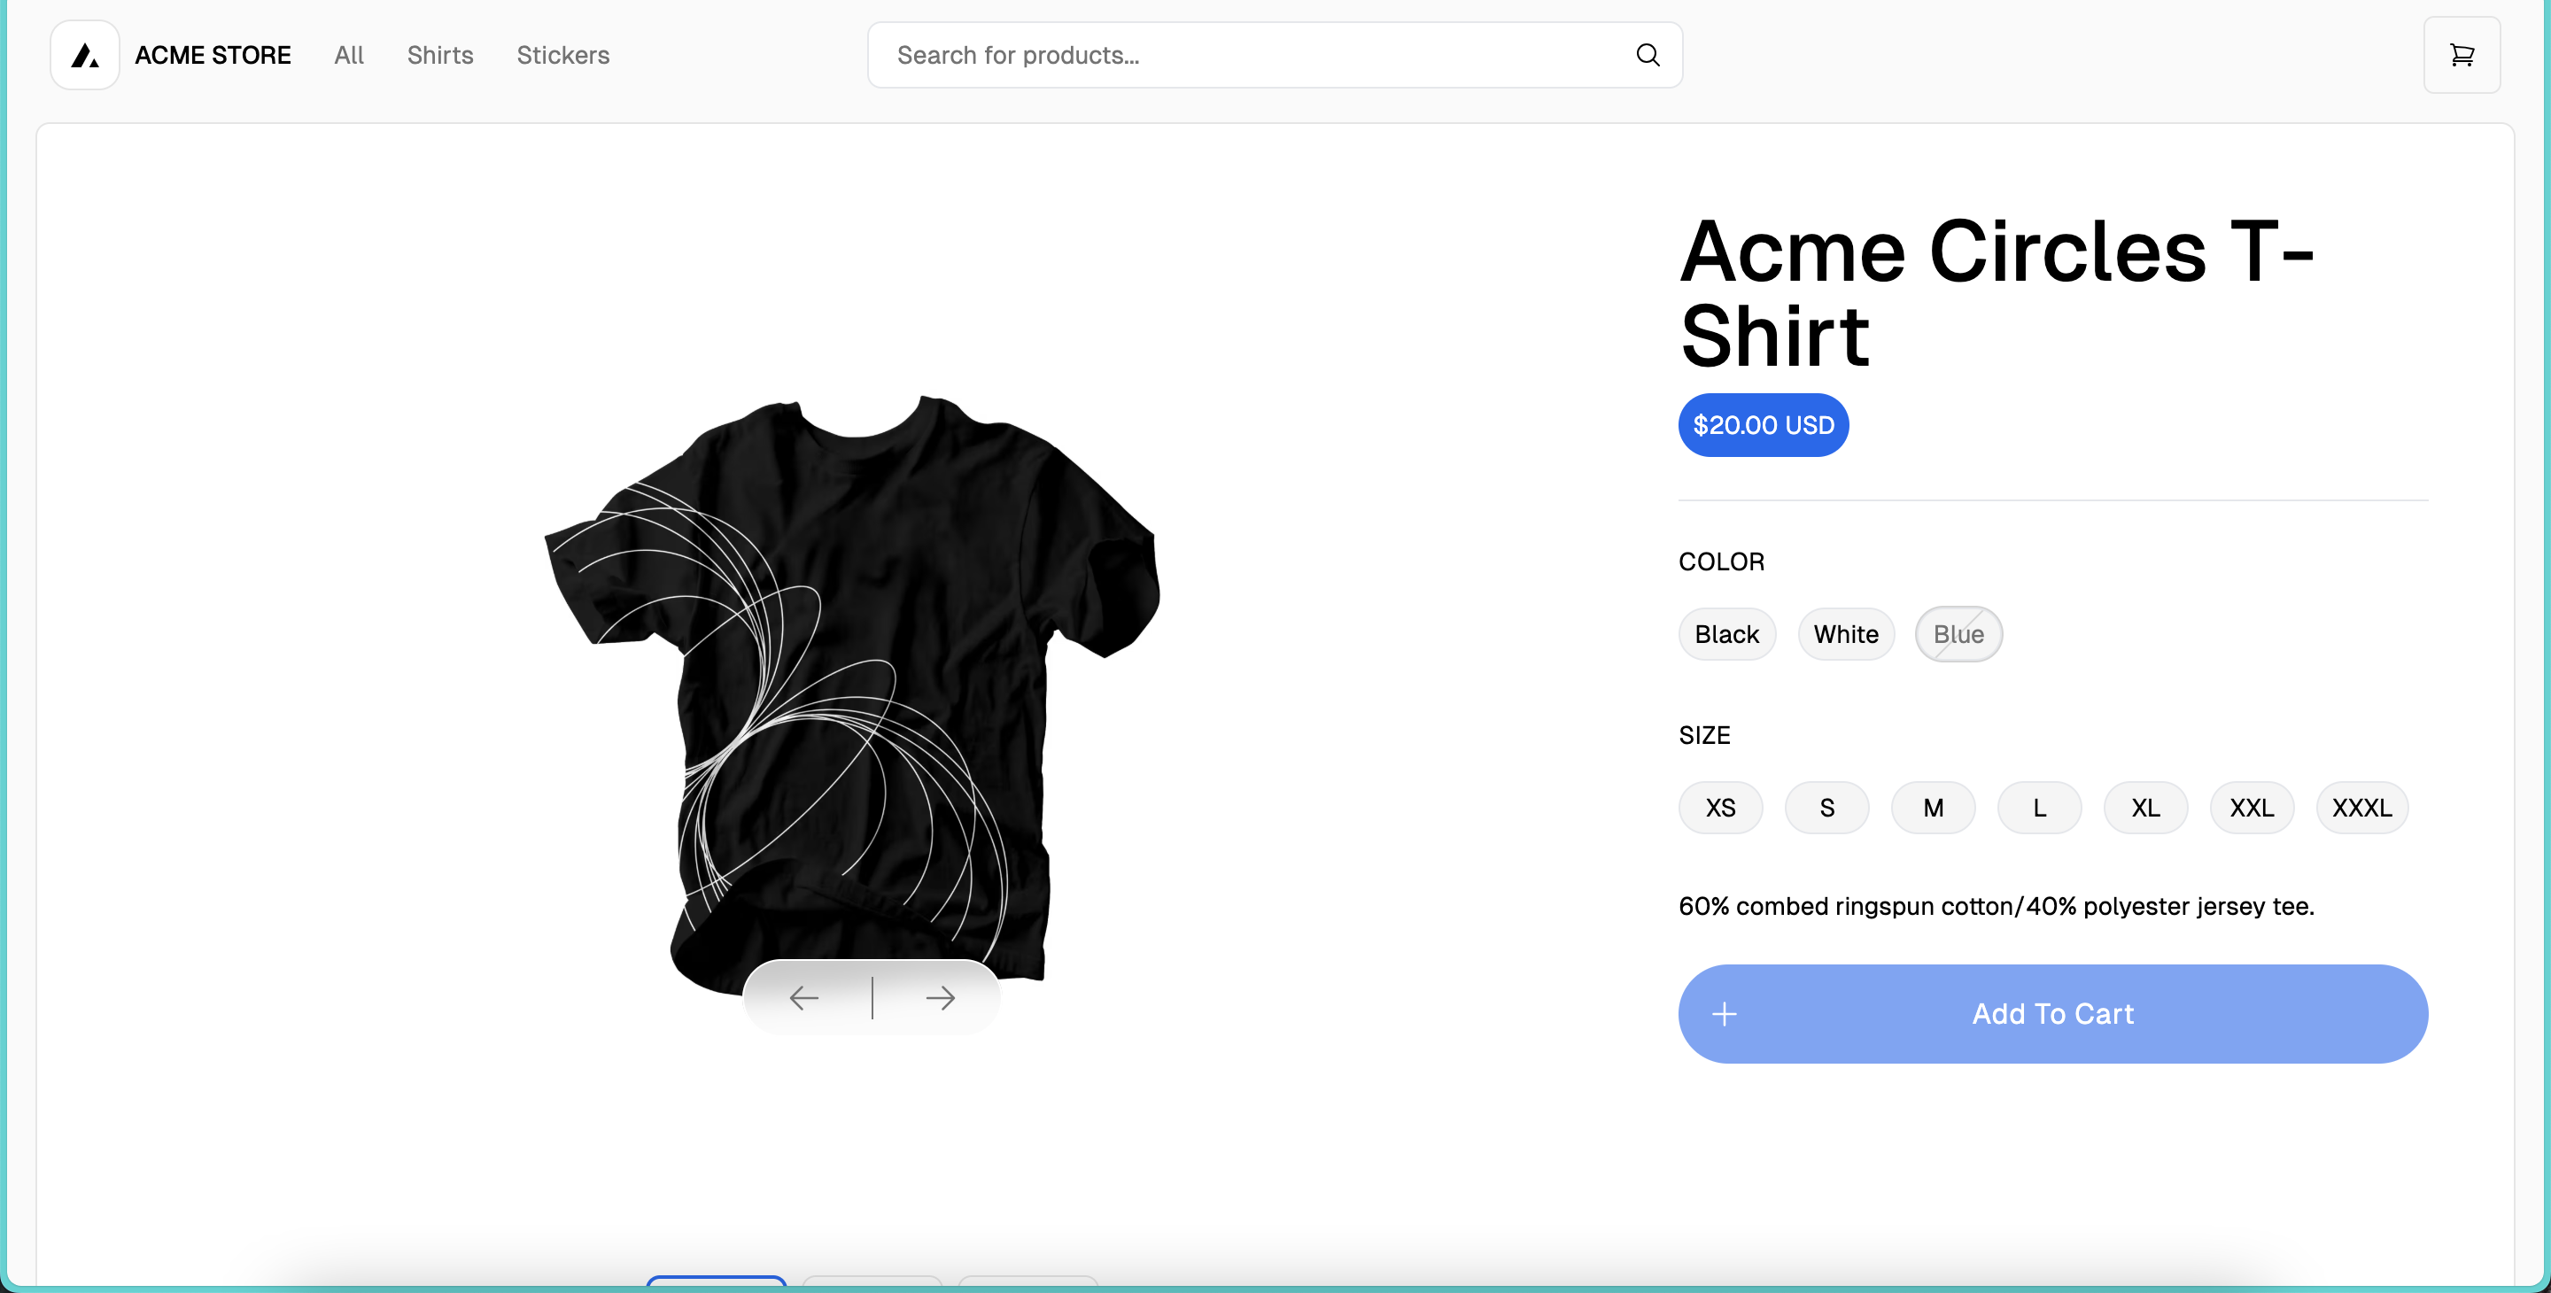2551x1293 pixels.
Task: Choose size XXXL
Action: 2361,808
